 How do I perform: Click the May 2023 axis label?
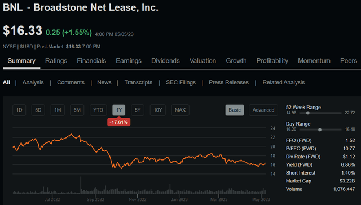click(x=261, y=199)
